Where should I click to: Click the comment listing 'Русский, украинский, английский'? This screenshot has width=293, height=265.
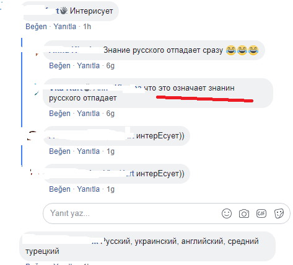[x=147, y=246]
